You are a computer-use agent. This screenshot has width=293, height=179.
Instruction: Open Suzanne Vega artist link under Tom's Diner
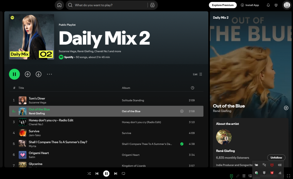[x=37, y=103]
